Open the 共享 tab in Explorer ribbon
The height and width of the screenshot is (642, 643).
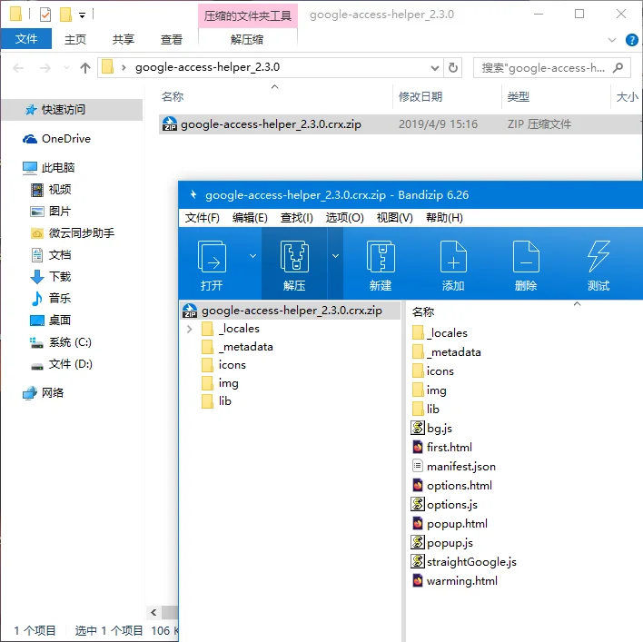[x=124, y=39]
